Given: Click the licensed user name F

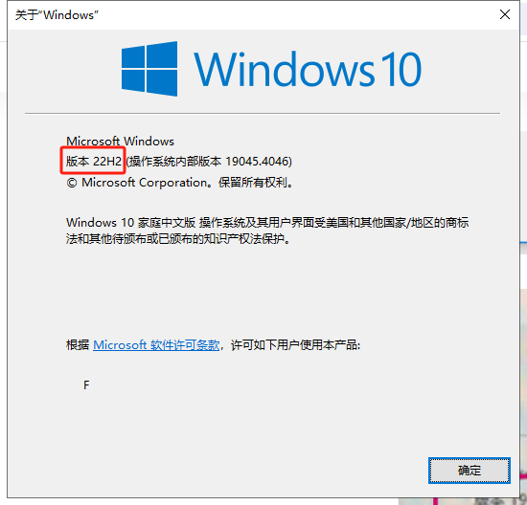Looking at the screenshot, I should pos(86,384).
